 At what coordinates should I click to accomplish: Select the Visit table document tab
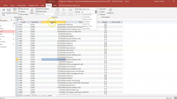point(20,20)
